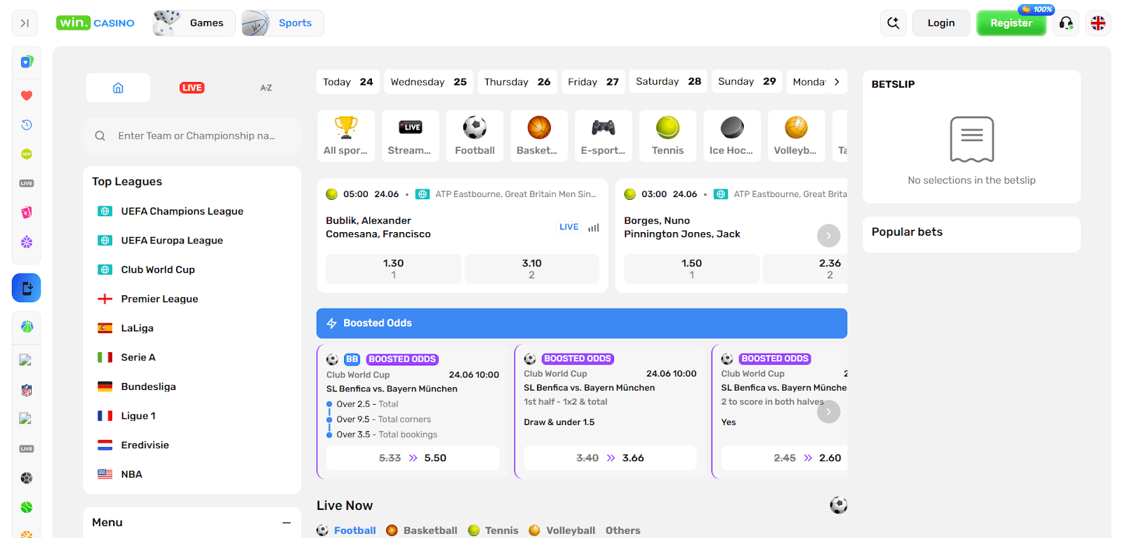Screen dimensions: 1123x538
Task: Open Ligue 1 league
Action: (x=138, y=416)
